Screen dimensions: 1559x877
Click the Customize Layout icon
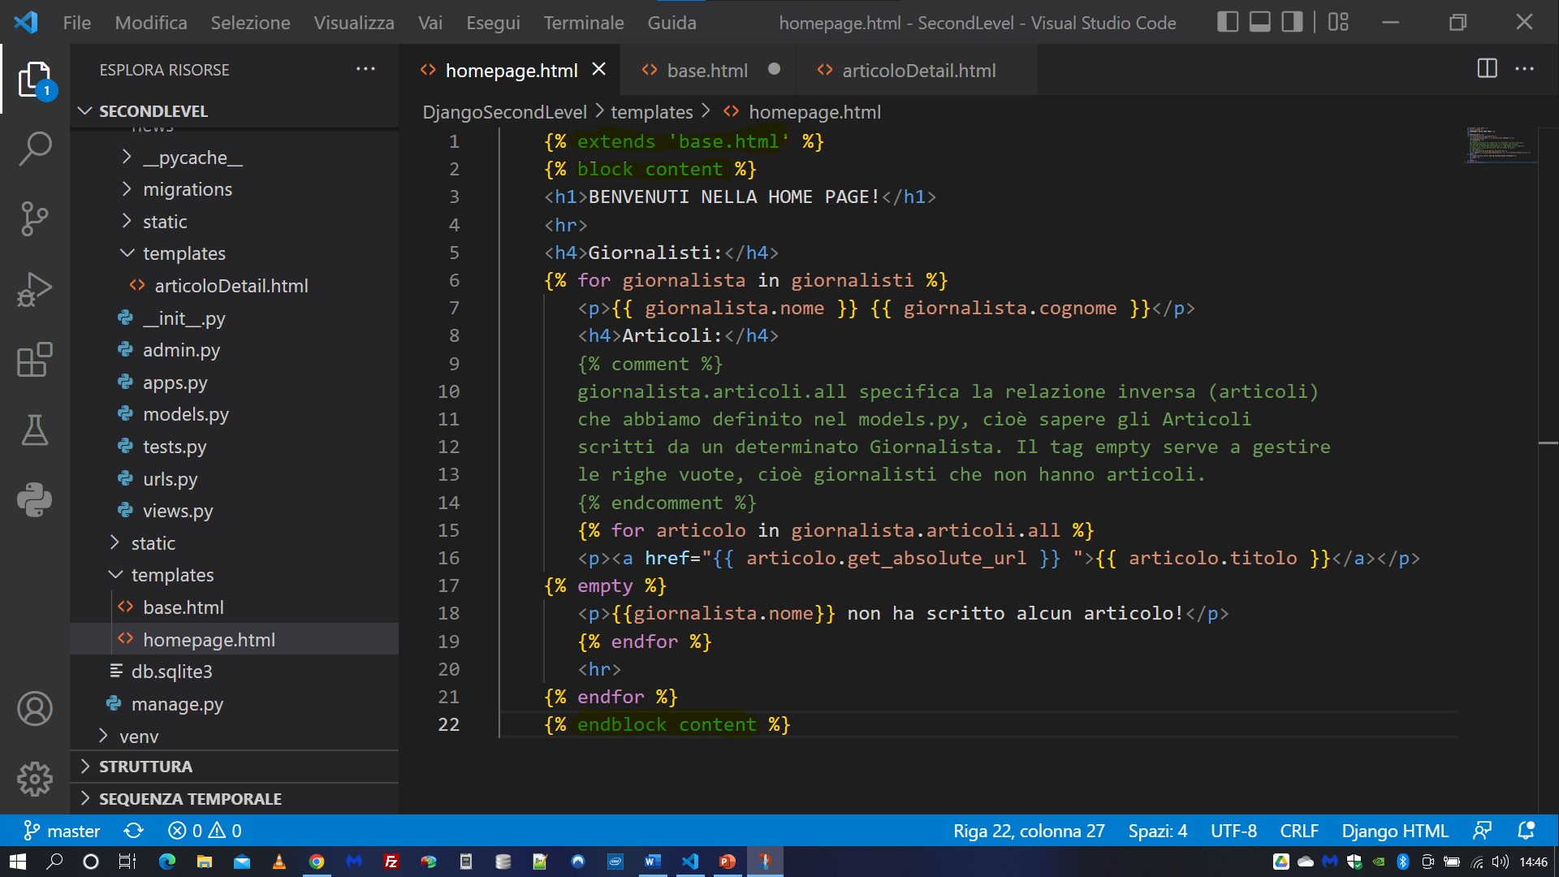click(1338, 22)
